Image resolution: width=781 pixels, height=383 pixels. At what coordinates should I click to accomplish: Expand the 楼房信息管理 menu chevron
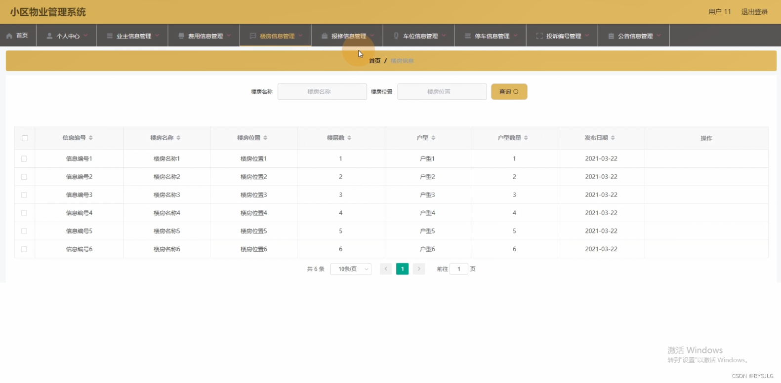pos(300,36)
